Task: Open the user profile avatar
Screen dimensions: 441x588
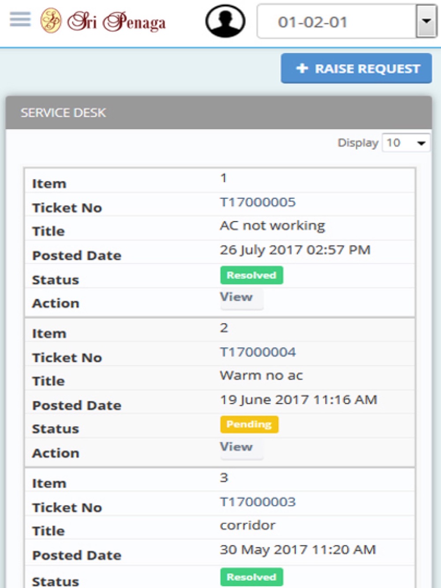Action: pos(225,21)
